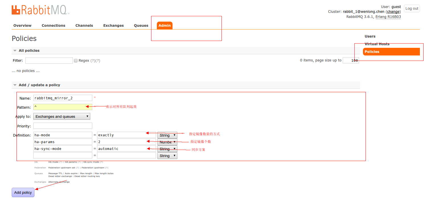Click the HA sync mode helper link
This screenshot has height=200, width=431.
tap(91, 162)
